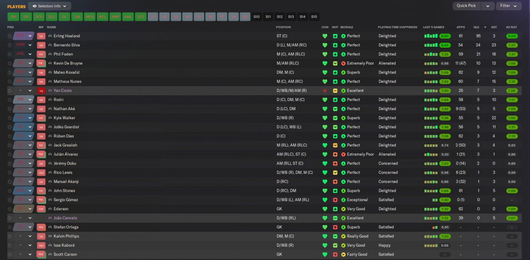This screenshot has width=530, height=260.
Task: Click Julián Álvarez's Alienated playing time status
Action: coord(387,154)
